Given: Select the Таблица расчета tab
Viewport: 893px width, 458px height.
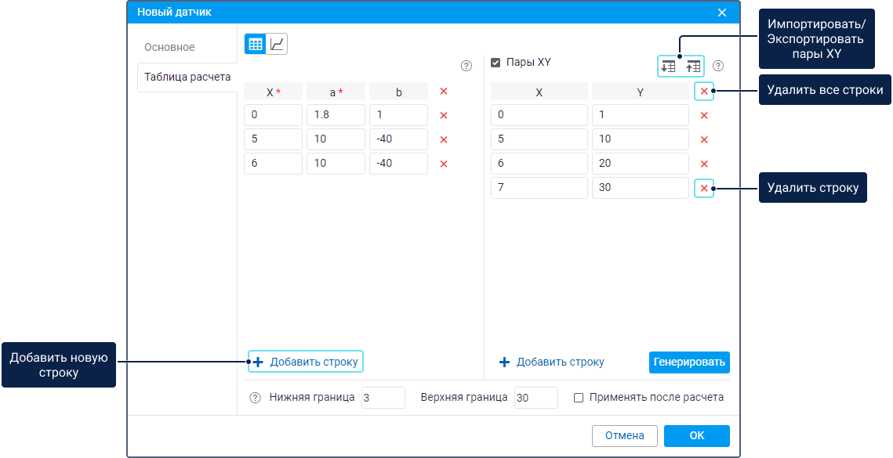Looking at the screenshot, I should coord(187,77).
